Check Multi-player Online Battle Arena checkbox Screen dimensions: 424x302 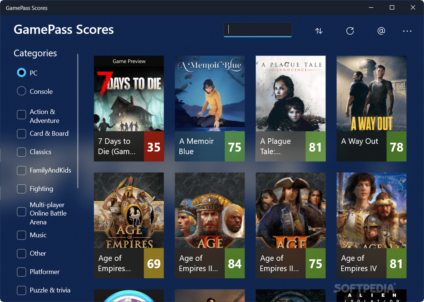[x=21, y=212]
